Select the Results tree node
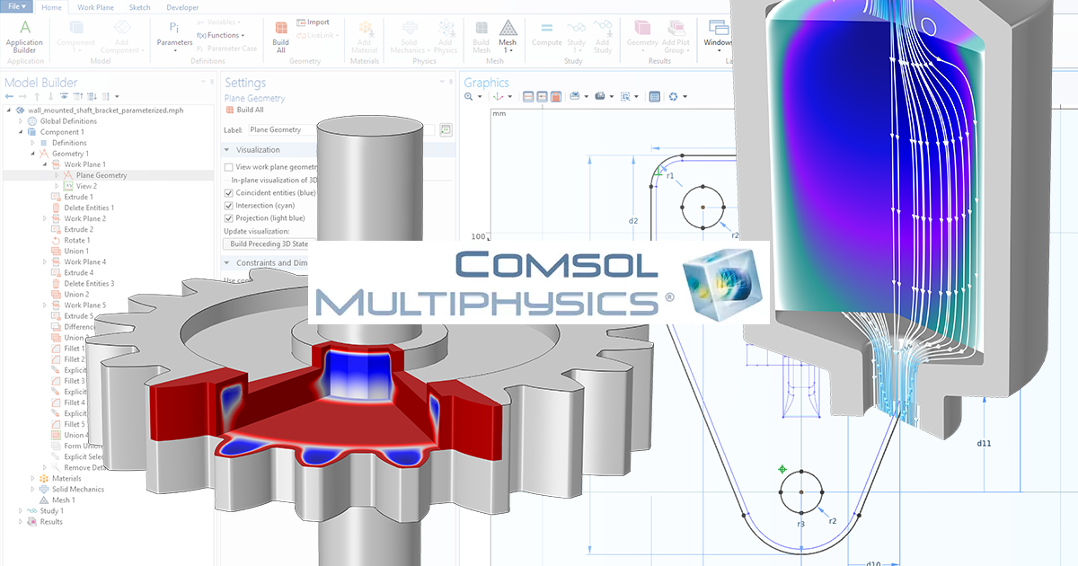 (x=51, y=521)
